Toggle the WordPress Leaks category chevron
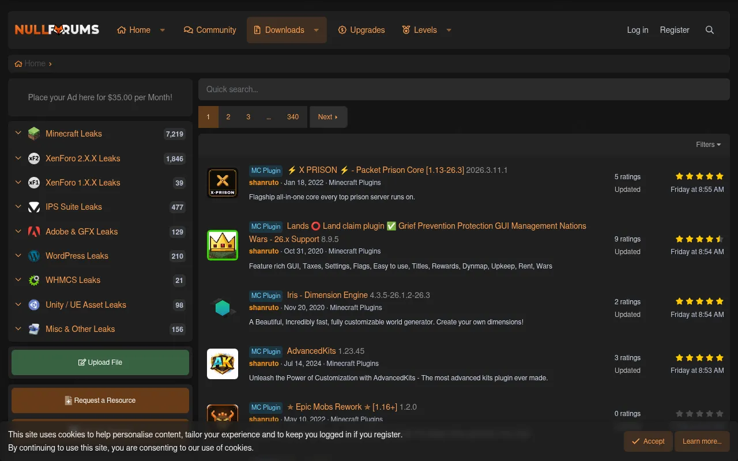Screen dimensions: 738x461 tap(18, 256)
